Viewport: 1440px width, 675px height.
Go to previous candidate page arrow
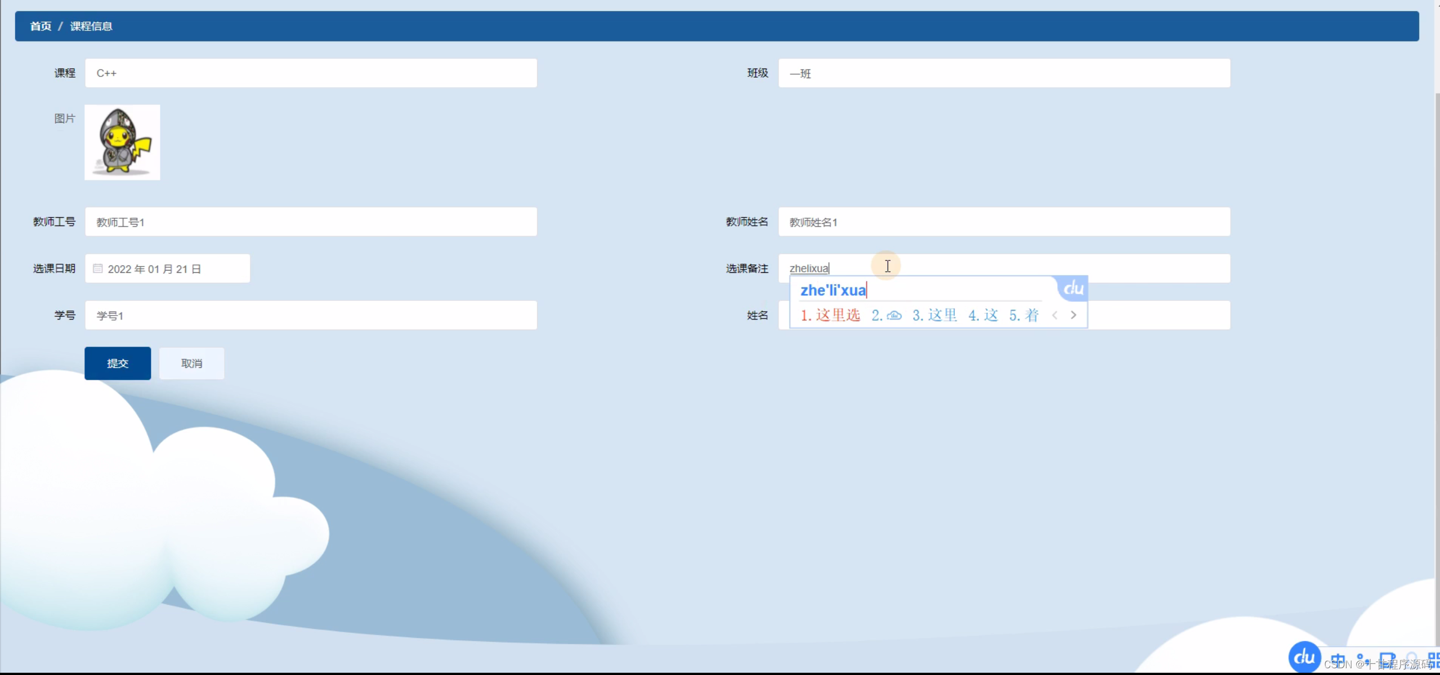tap(1055, 316)
